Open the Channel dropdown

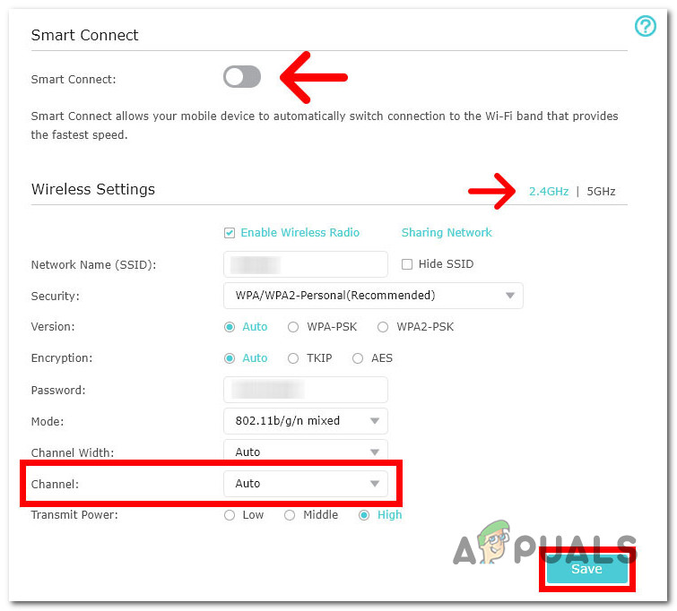pos(305,484)
